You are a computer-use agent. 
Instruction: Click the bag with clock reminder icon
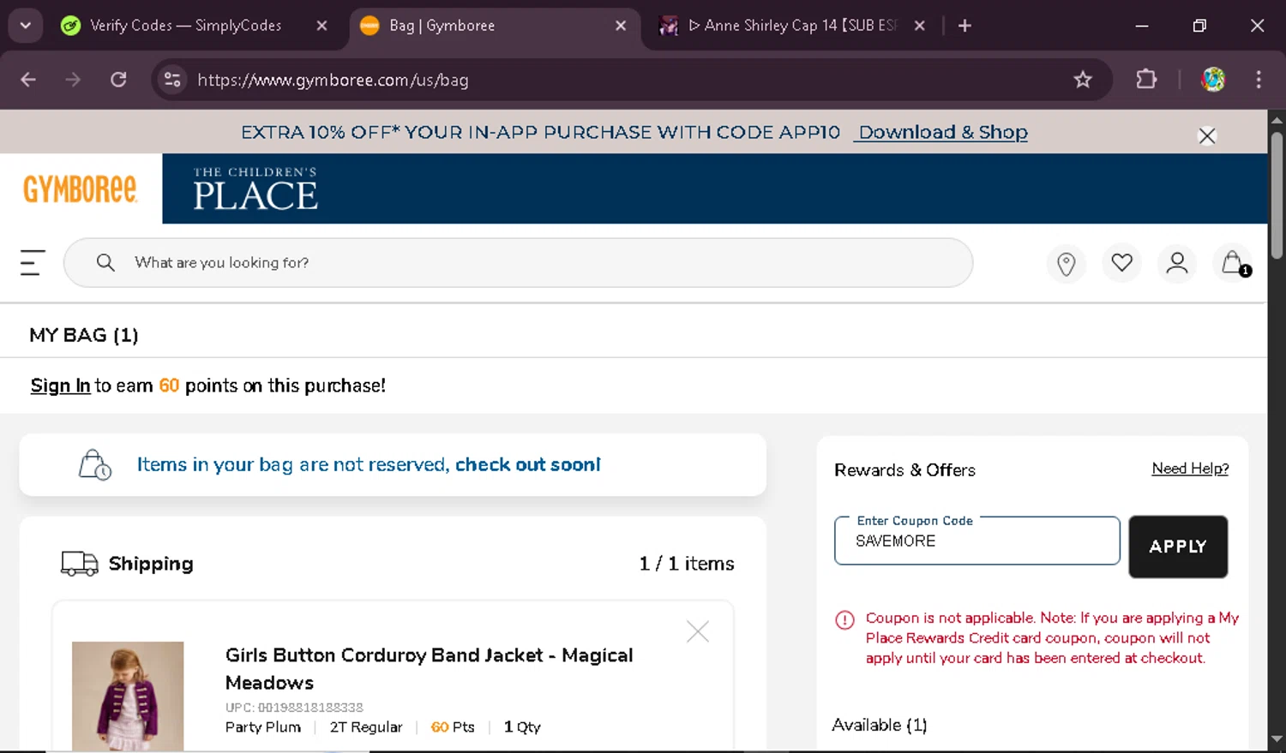point(94,464)
